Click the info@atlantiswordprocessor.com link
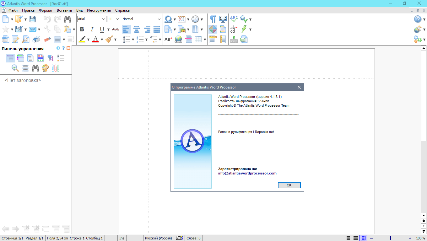The image size is (427, 241). pos(247,173)
